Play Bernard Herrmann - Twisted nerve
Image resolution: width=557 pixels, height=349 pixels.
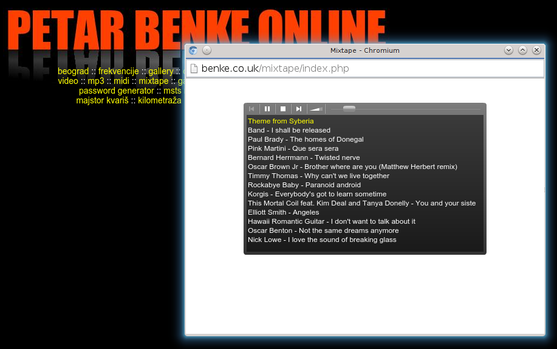tap(304, 157)
